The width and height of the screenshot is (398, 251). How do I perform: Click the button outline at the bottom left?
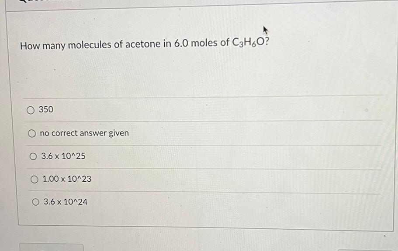(50, 248)
